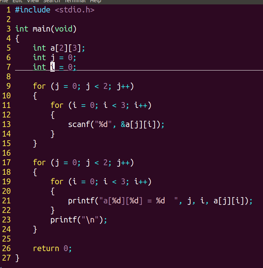Click the opening brace on line 20
Image resolution: width=263 pixels, height=268 pixels.
53,191
